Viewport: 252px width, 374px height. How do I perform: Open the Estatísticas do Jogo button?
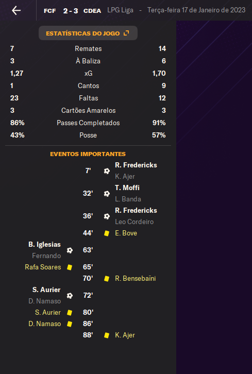click(88, 33)
